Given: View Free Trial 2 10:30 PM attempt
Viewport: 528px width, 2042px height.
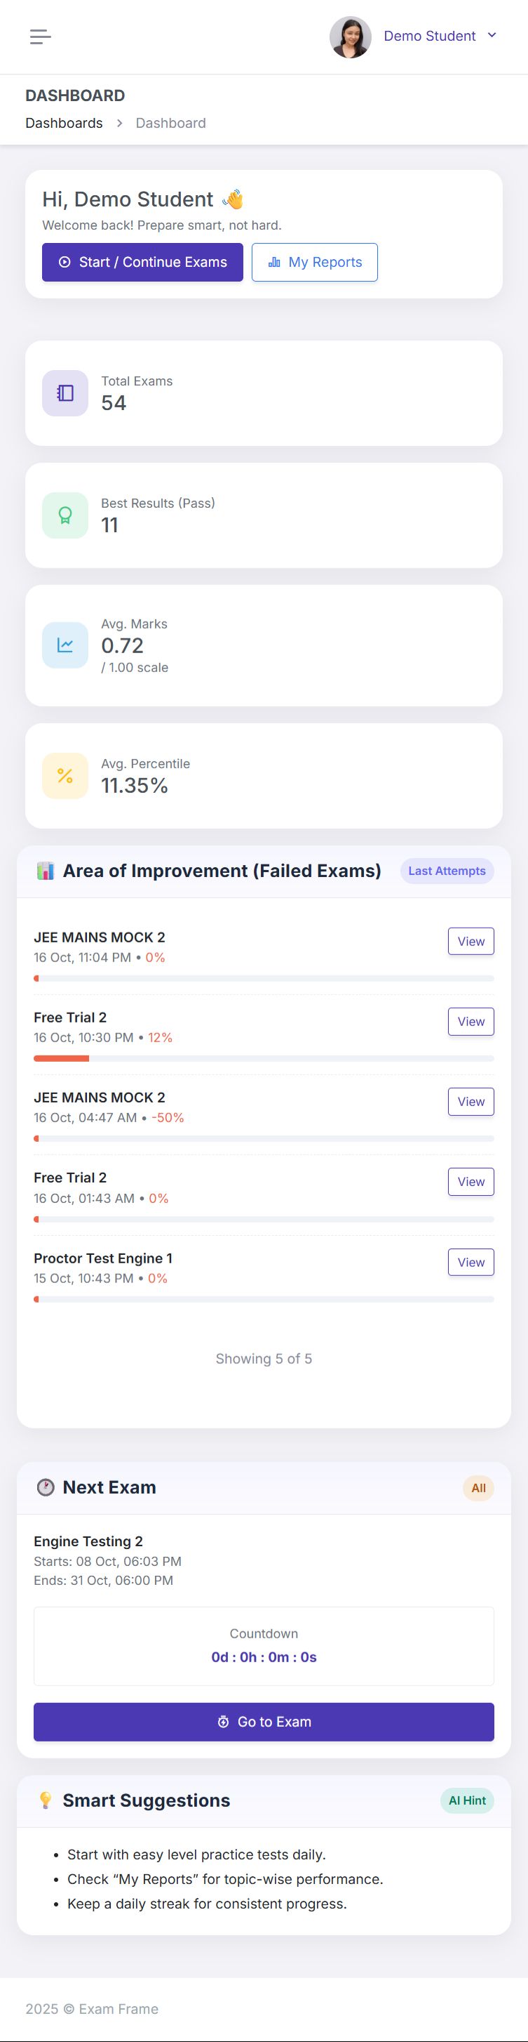Looking at the screenshot, I should (x=471, y=1022).
